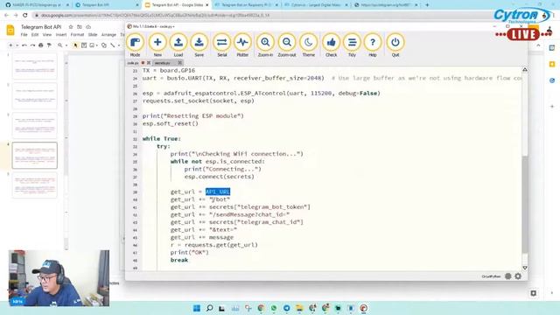Open the Slide menu in Google Slides
The image size is (560, 315).
coord(93,35)
